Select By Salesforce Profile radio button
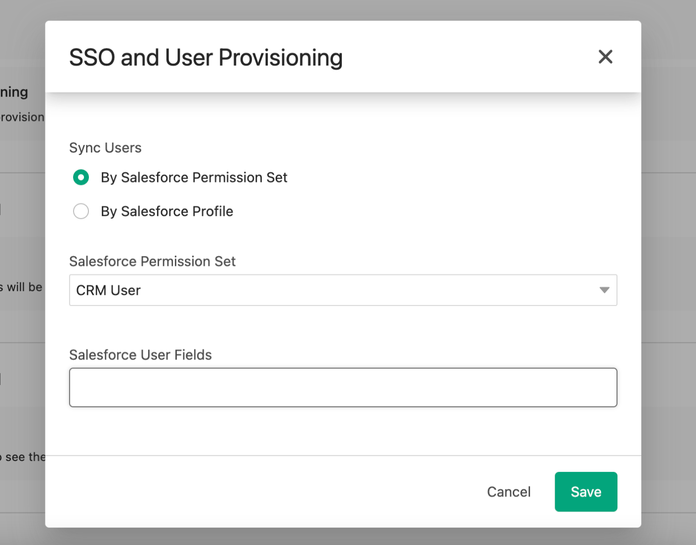The height and width of the screenshot is (545, 696). pyautogui.click(x=81, y=211)
